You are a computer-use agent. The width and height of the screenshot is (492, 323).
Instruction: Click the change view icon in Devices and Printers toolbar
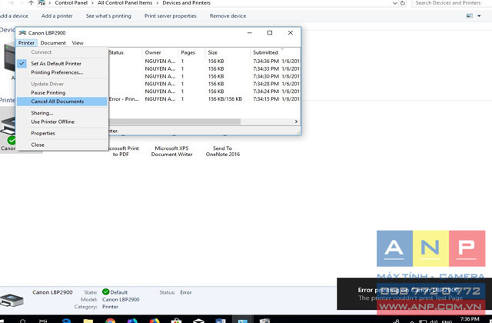(469, 15)
